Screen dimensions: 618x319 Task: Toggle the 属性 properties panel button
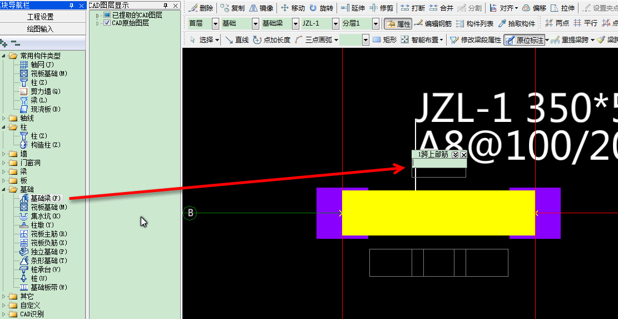[398, 24]
